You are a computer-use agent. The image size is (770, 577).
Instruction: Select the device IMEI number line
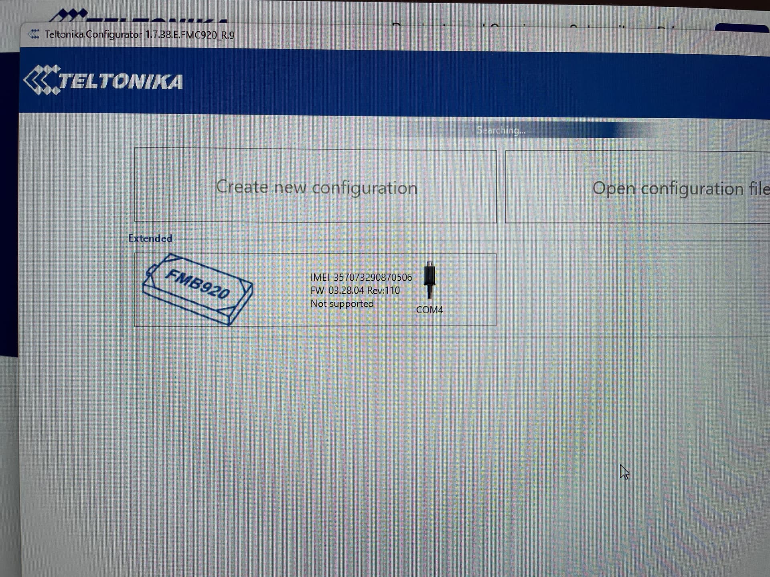(x=361, y=277)
